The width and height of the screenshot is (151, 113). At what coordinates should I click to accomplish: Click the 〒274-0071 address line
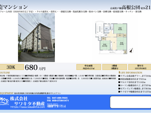53,104
